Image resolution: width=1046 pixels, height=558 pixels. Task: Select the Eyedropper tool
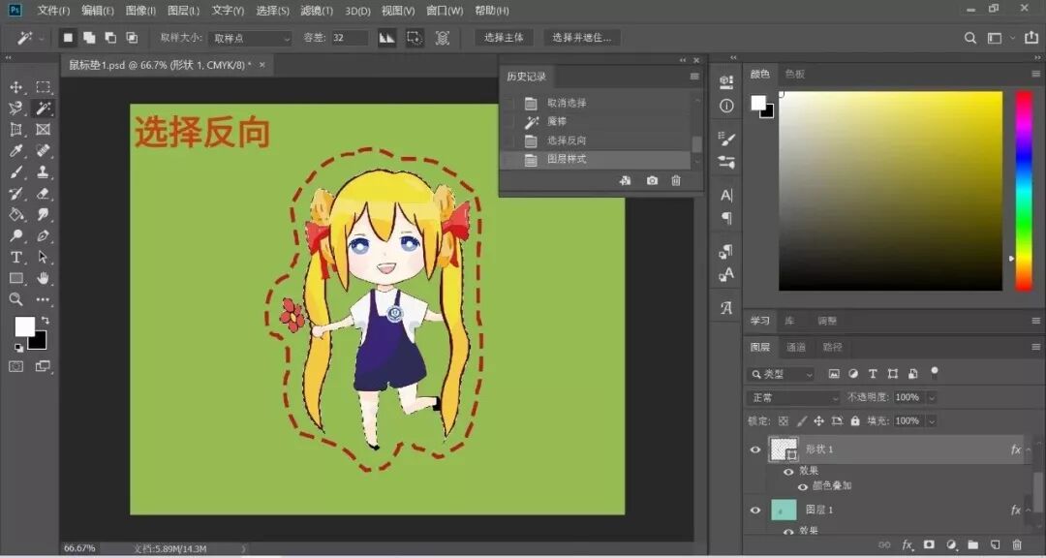[16, 151]
